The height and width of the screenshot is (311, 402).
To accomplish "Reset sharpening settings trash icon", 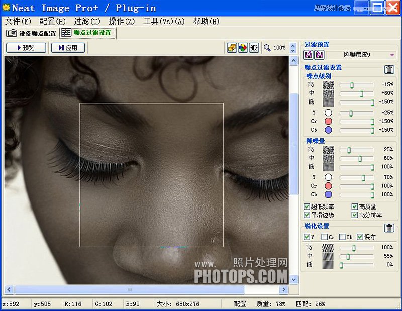I will 389,228.
